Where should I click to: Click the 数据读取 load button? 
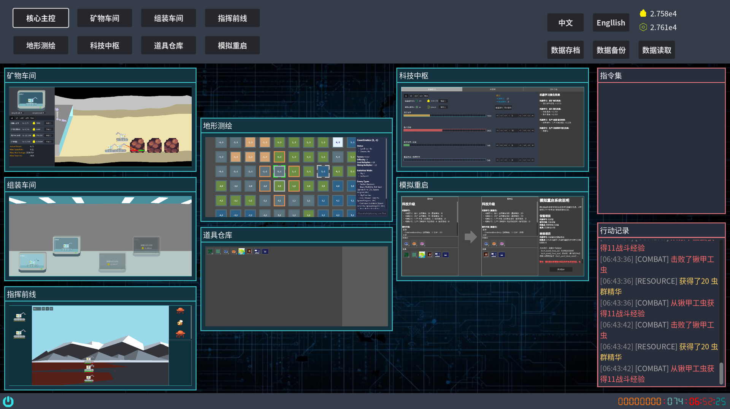coord(656,50)
